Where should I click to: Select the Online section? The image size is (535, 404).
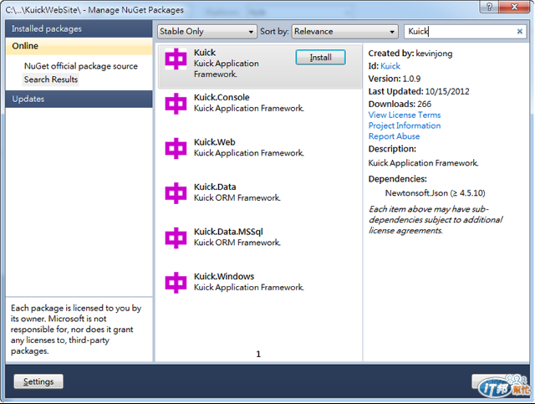79,46
